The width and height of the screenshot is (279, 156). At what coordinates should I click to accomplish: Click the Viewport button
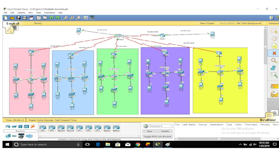[x=274, y=23]
